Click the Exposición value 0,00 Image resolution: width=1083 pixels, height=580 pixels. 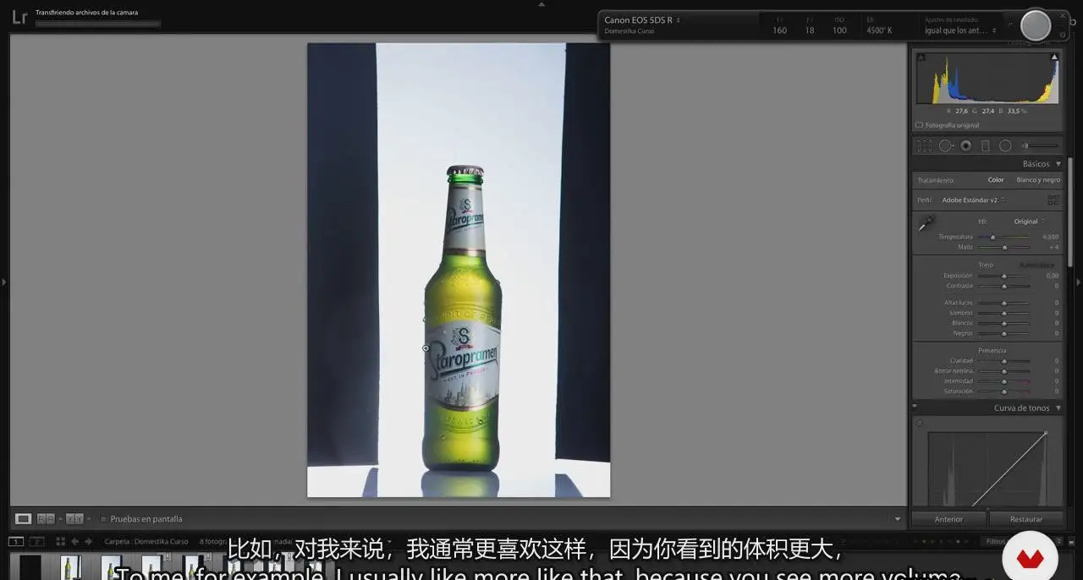(1052, 276)
